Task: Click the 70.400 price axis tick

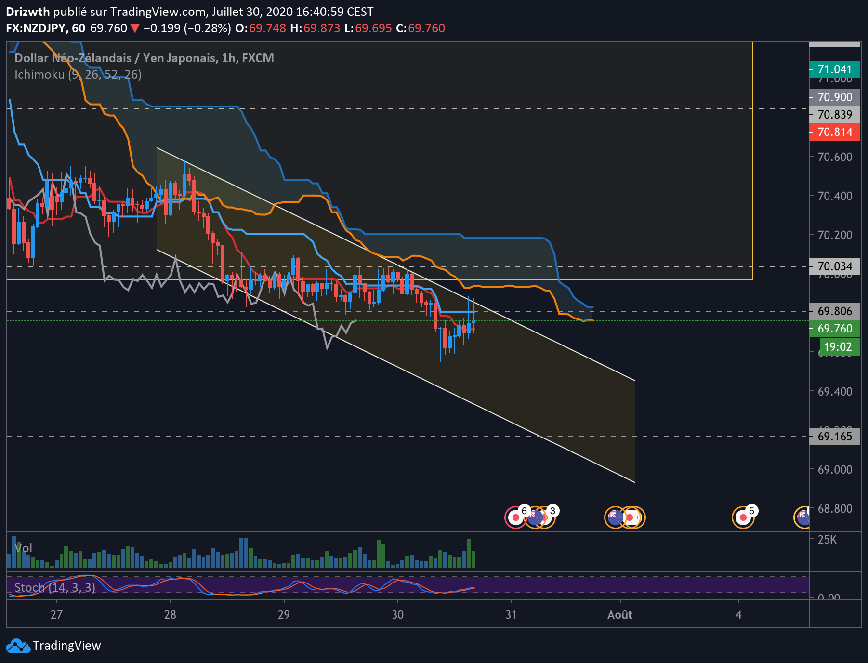Action: click(835, 196)
